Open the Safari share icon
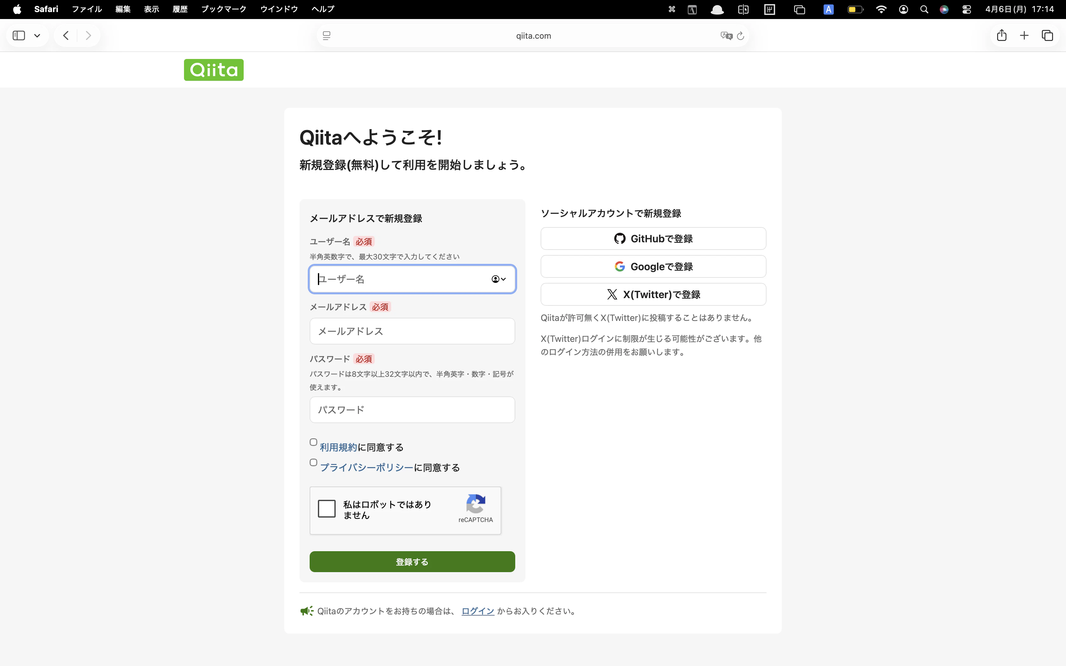Screen dimensions: 1066x666 pyautogui.click(x=1002, y=35)
